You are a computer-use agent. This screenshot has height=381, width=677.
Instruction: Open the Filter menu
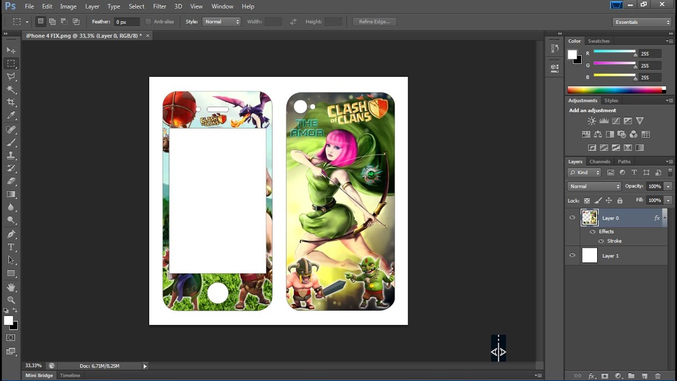[159, 6]
